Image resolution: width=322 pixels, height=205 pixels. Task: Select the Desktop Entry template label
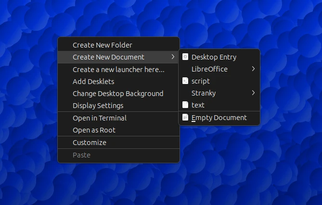[x=214, y=57]
